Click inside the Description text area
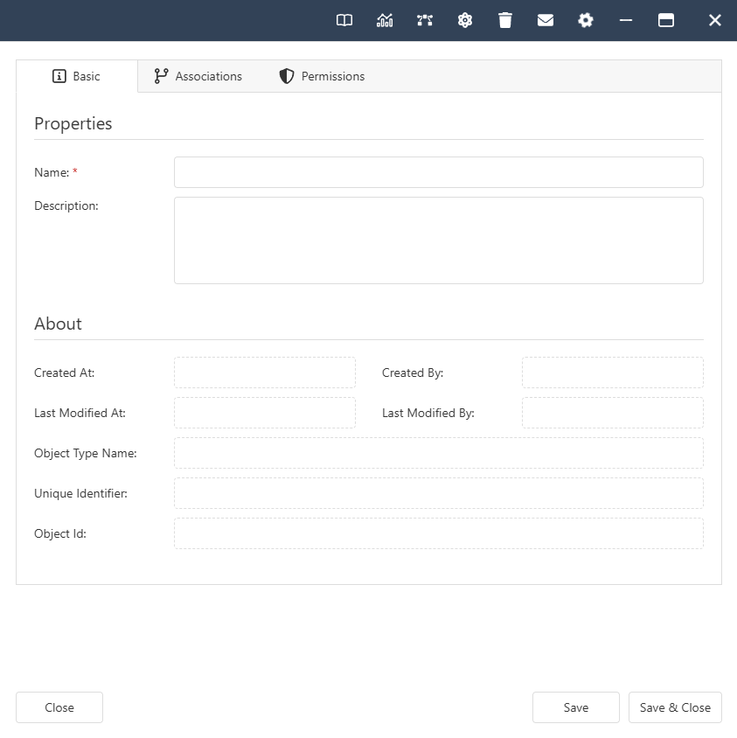The width and height of the screenshot is (737, 738). [x=438, y=240]
